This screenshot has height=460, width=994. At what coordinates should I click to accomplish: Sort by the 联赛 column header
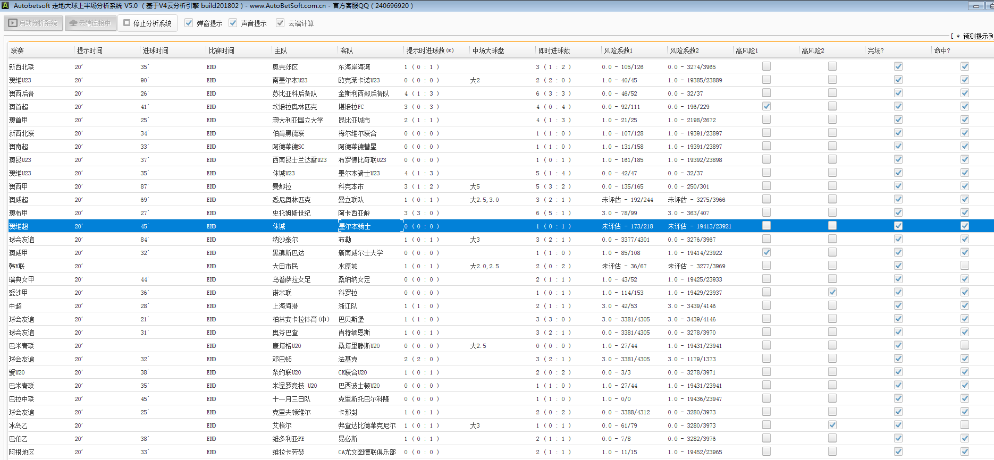click(18, 50)
